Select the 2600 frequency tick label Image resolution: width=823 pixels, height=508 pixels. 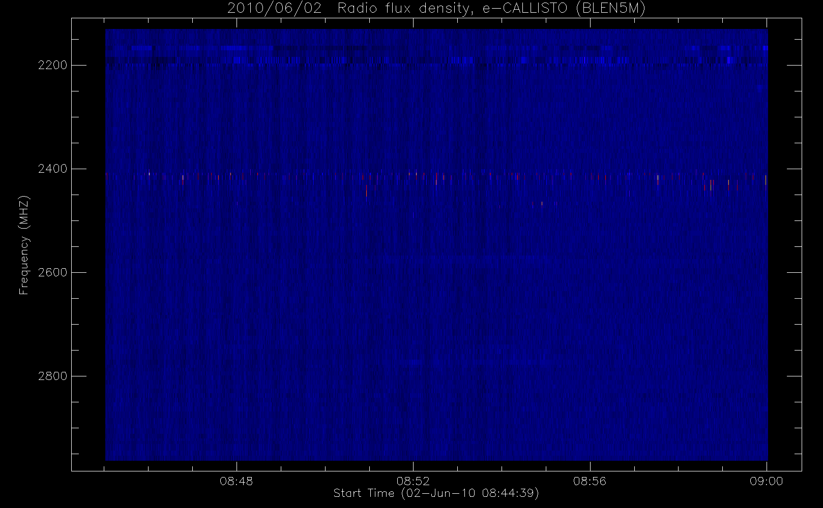(53, 272)
